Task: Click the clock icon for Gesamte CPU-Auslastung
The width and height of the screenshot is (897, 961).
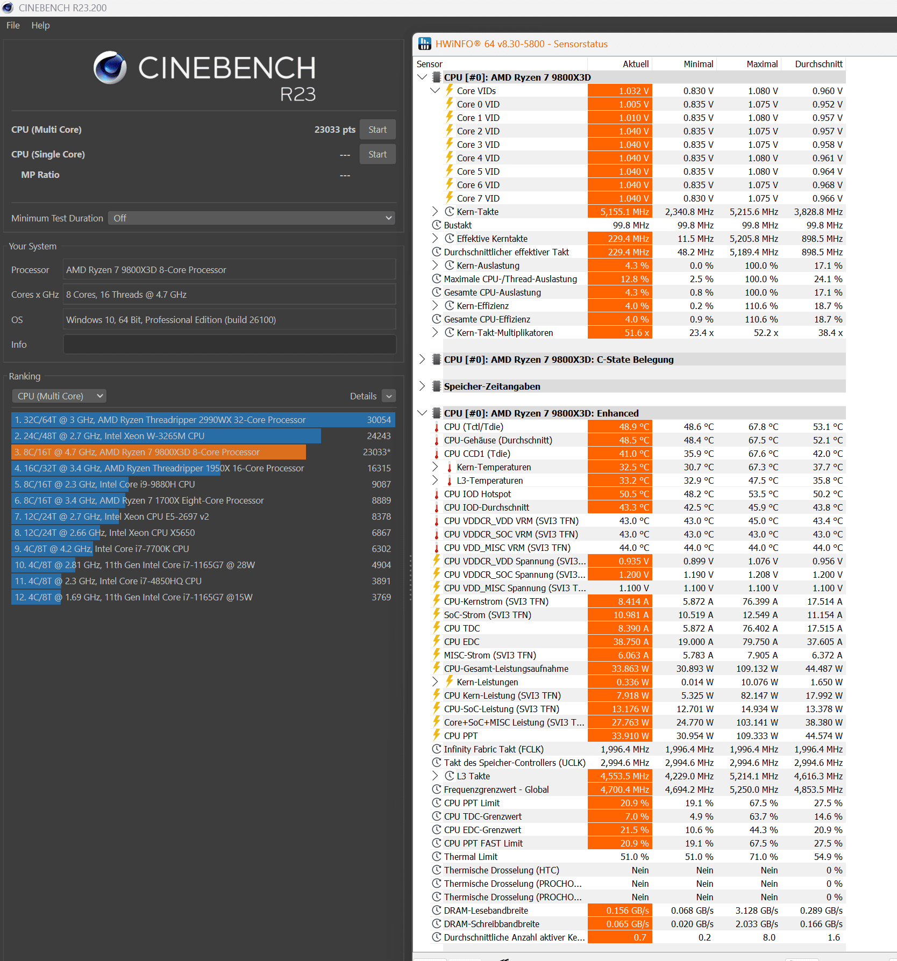Action: [437, 292]
